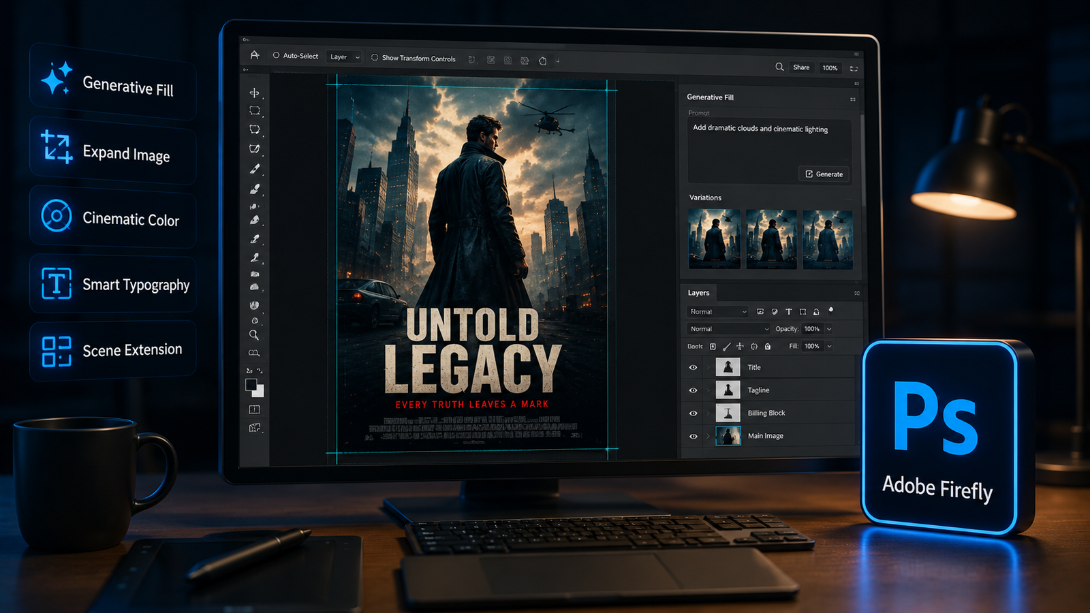Toggle the Auto-Select checkbox
1090x613 pixels.
coord(277,56)
